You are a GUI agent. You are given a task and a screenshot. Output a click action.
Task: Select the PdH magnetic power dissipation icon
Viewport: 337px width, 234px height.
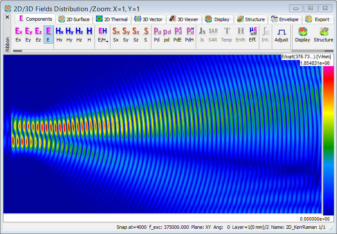(x=189, y=34)
